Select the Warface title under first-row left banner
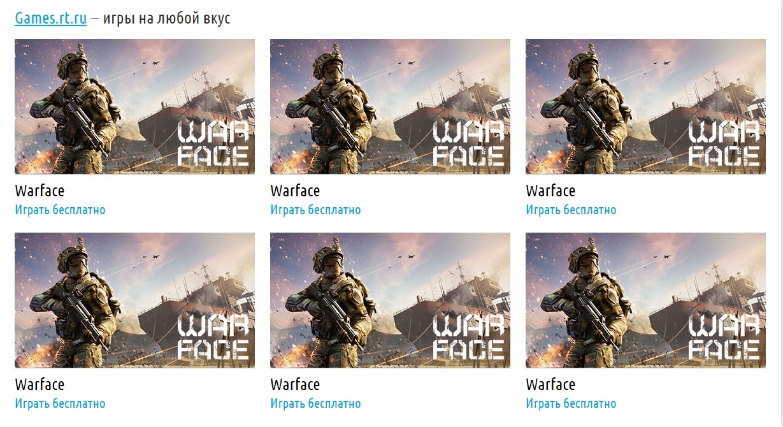 pos(40,191)
